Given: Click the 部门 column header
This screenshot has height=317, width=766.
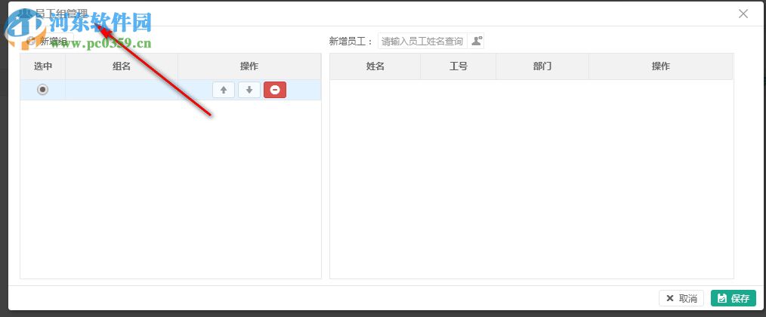Looking at the screenshot, I should tap(542, 66).
